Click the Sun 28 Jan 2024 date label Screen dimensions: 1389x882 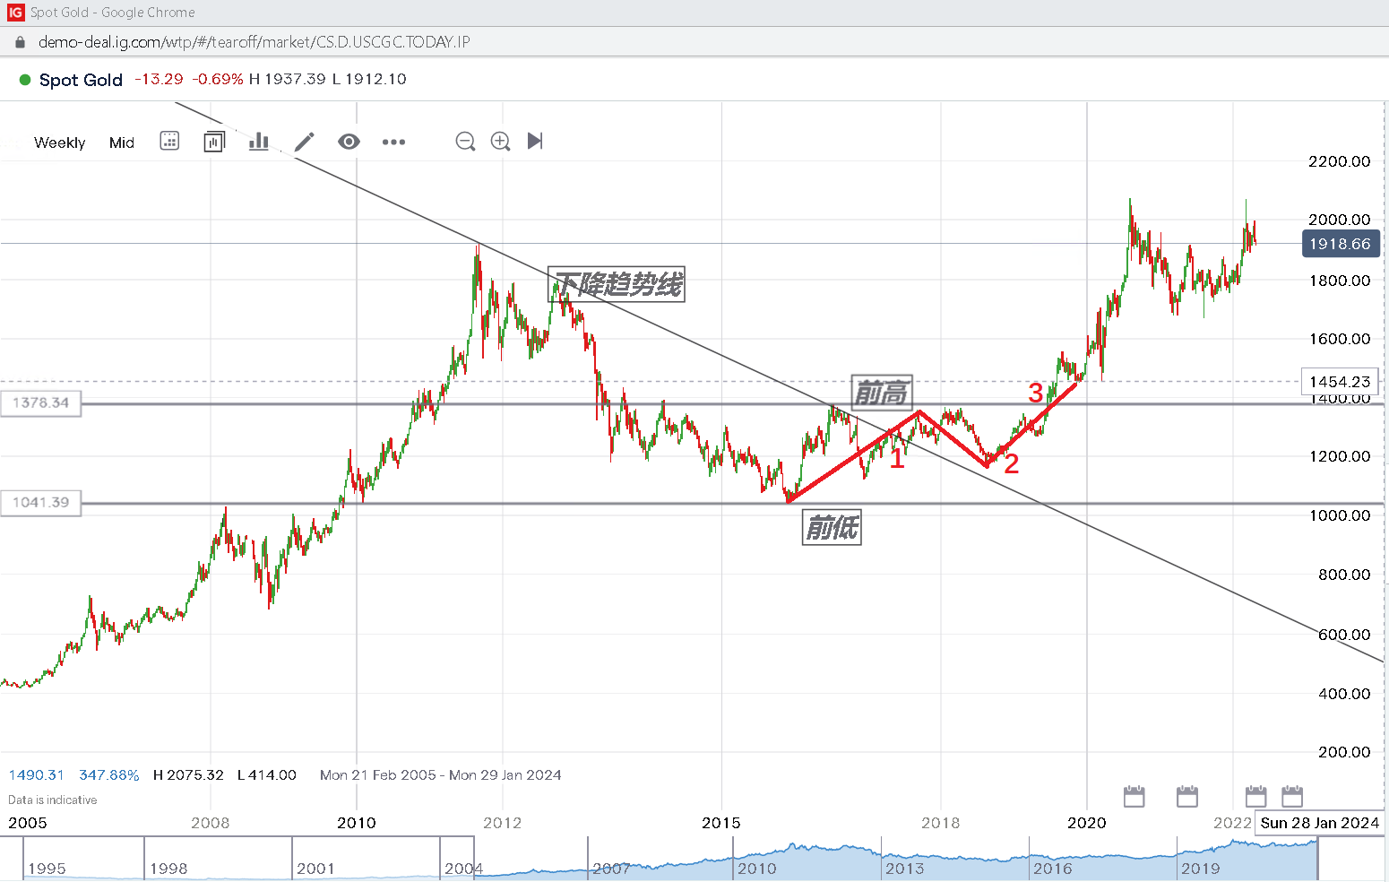pos(1319,823)
